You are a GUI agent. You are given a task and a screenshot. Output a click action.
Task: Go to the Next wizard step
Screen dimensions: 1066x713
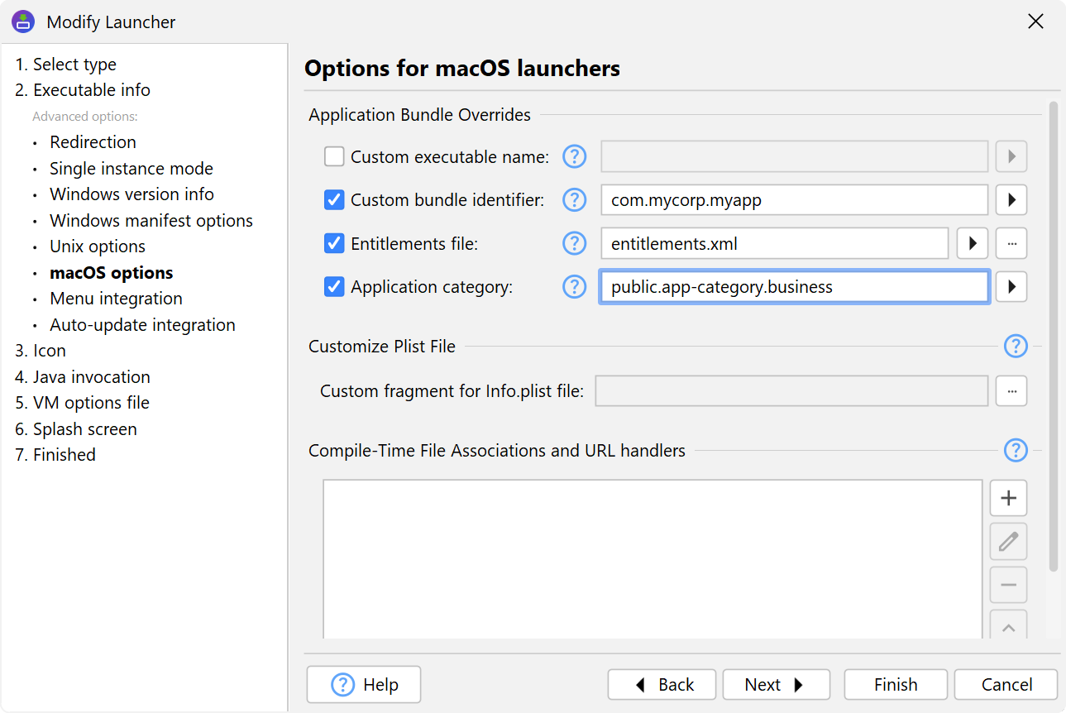pyautogui.click(x=775, y=685)
